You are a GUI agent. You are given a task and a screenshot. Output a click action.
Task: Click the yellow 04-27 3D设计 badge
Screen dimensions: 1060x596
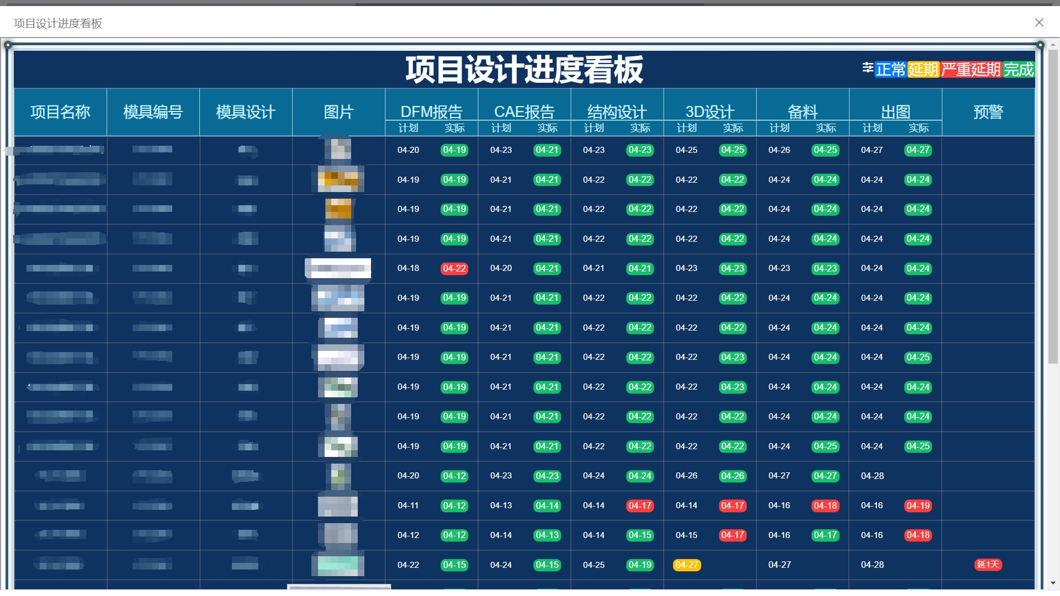click(x=686, y=565)
